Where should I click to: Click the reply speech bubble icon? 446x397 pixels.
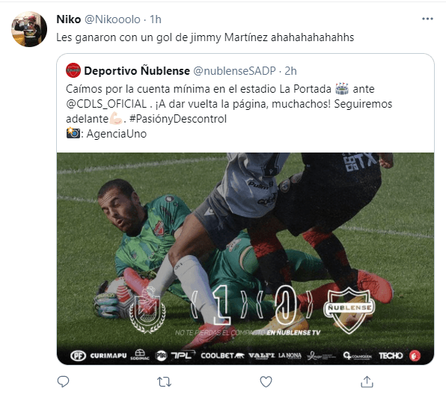click(63, 381)
